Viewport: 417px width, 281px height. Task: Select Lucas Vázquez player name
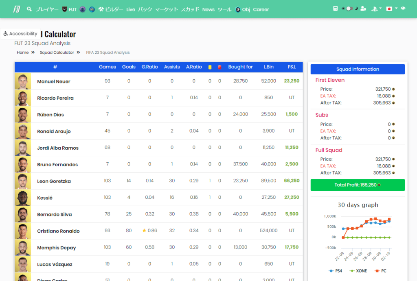(x=55, y=264)
